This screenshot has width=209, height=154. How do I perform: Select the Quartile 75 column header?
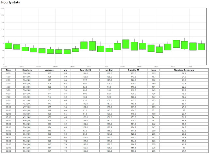click(x=134, y=70)
